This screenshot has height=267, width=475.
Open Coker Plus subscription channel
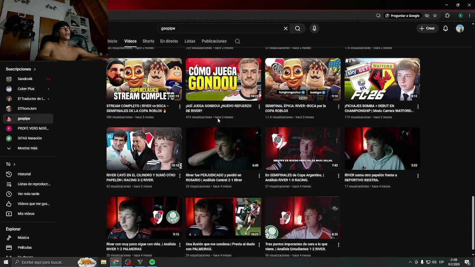point(28,89)
